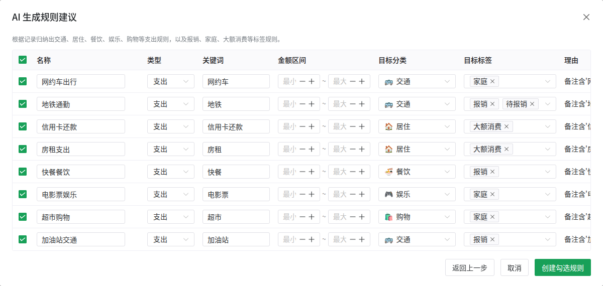Edit the keyword field 加油站
Viewport: 603px width, 286px height.
[x=236, y=239]
